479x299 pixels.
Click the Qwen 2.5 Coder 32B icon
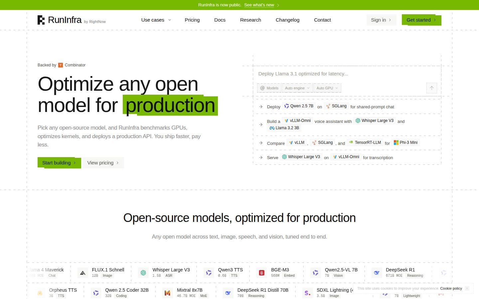(x=96, y=293)
